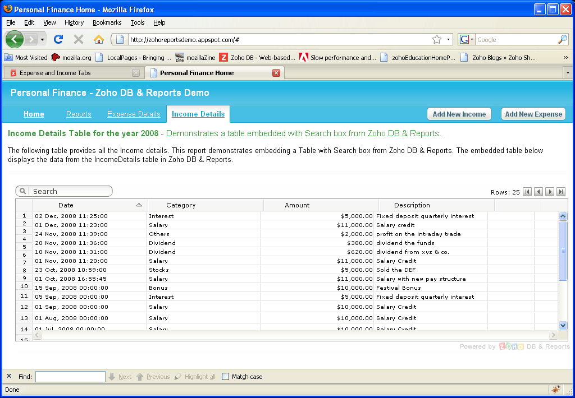Open the Expense Details link

(x=134, y=114)
